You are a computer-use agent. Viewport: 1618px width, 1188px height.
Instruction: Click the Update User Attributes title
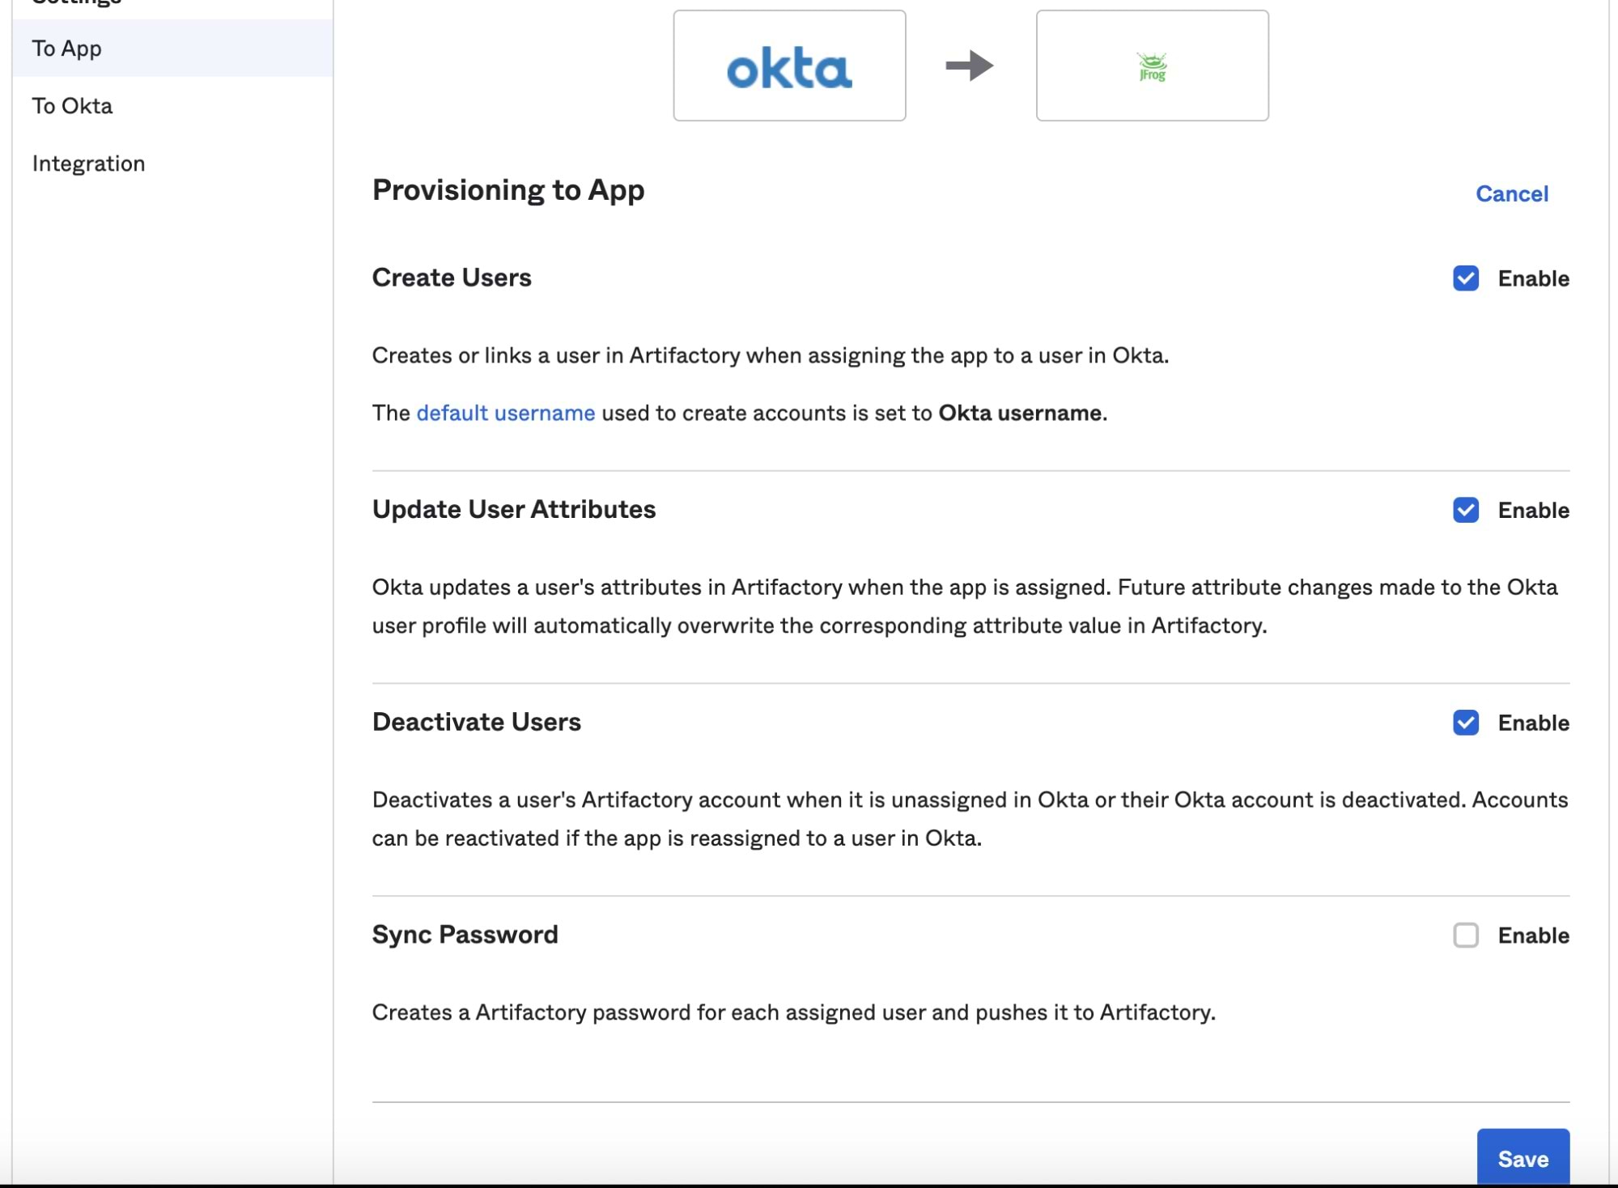pyautogui.click(x=514, y=509)
